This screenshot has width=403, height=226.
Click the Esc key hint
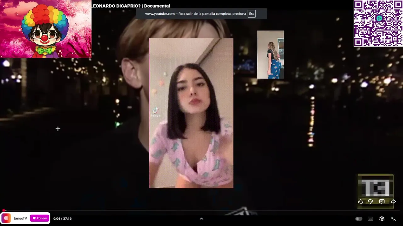(252, 14)
